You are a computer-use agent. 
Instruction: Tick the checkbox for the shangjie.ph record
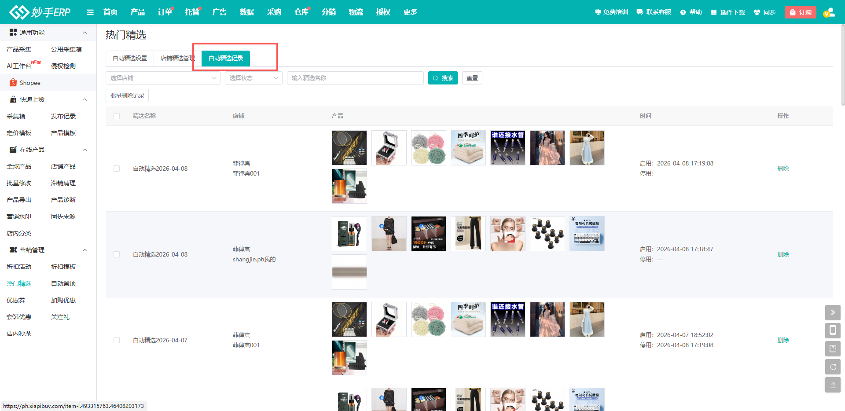(117, 254)
